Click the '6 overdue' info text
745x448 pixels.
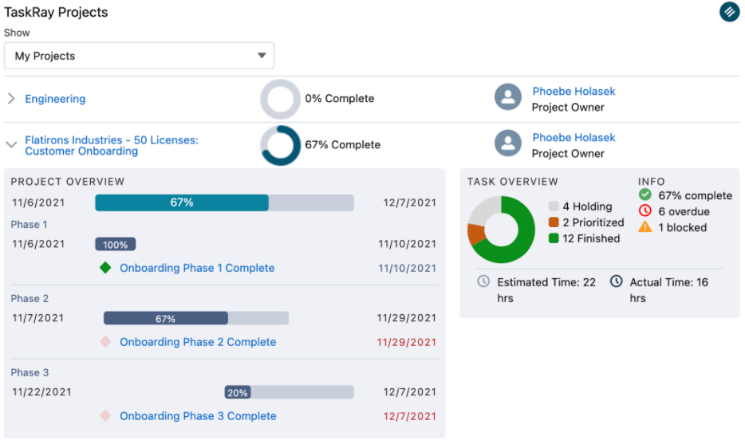point(684,211)
